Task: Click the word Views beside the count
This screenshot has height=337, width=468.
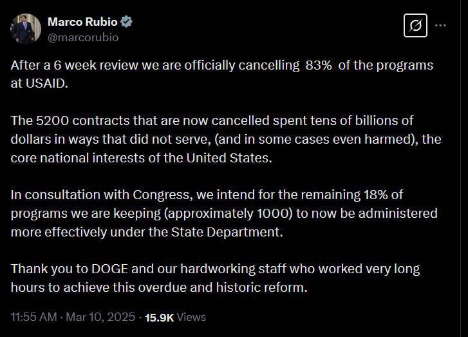Action: (191, 317)
